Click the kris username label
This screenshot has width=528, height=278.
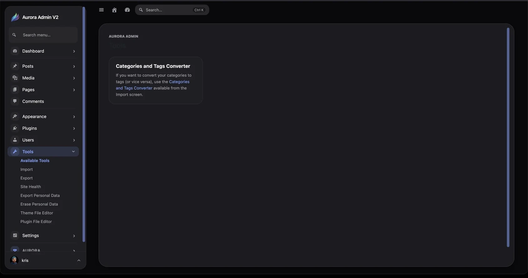click(x=25, y=261)
